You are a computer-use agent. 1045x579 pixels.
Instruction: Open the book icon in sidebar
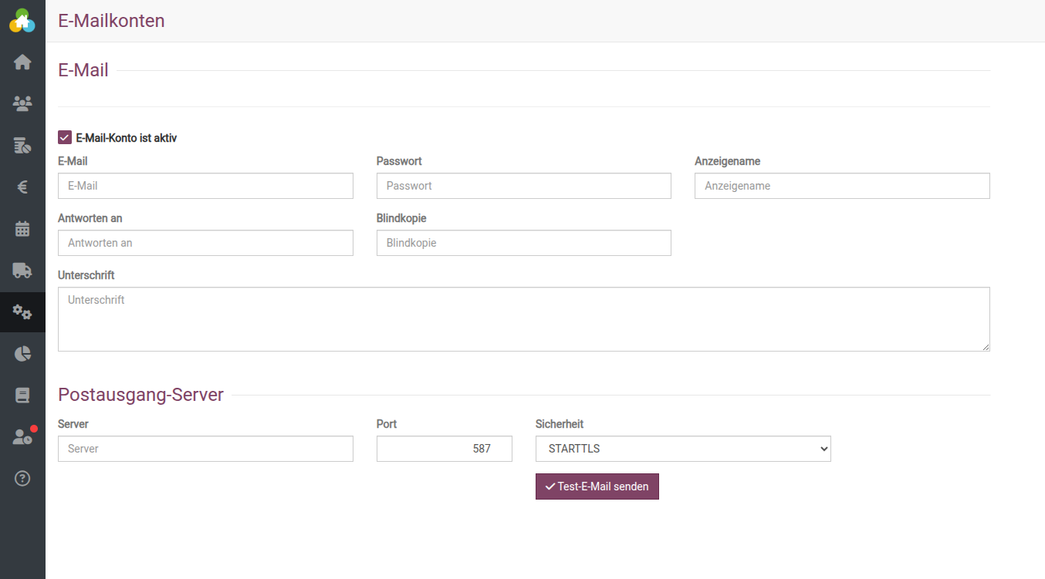[22, 396]
